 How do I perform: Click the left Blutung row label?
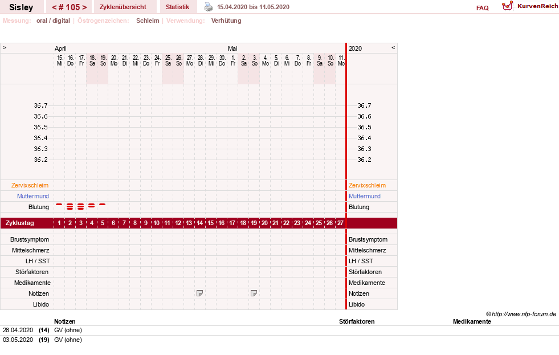(39, 207)
